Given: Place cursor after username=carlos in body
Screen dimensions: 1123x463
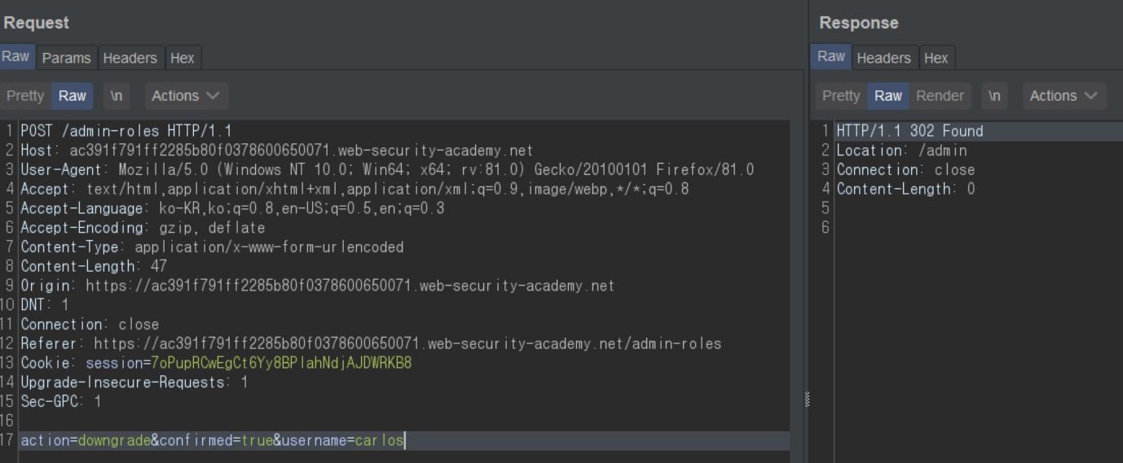Looking at the screenshot, I should (x=405, y=440).
